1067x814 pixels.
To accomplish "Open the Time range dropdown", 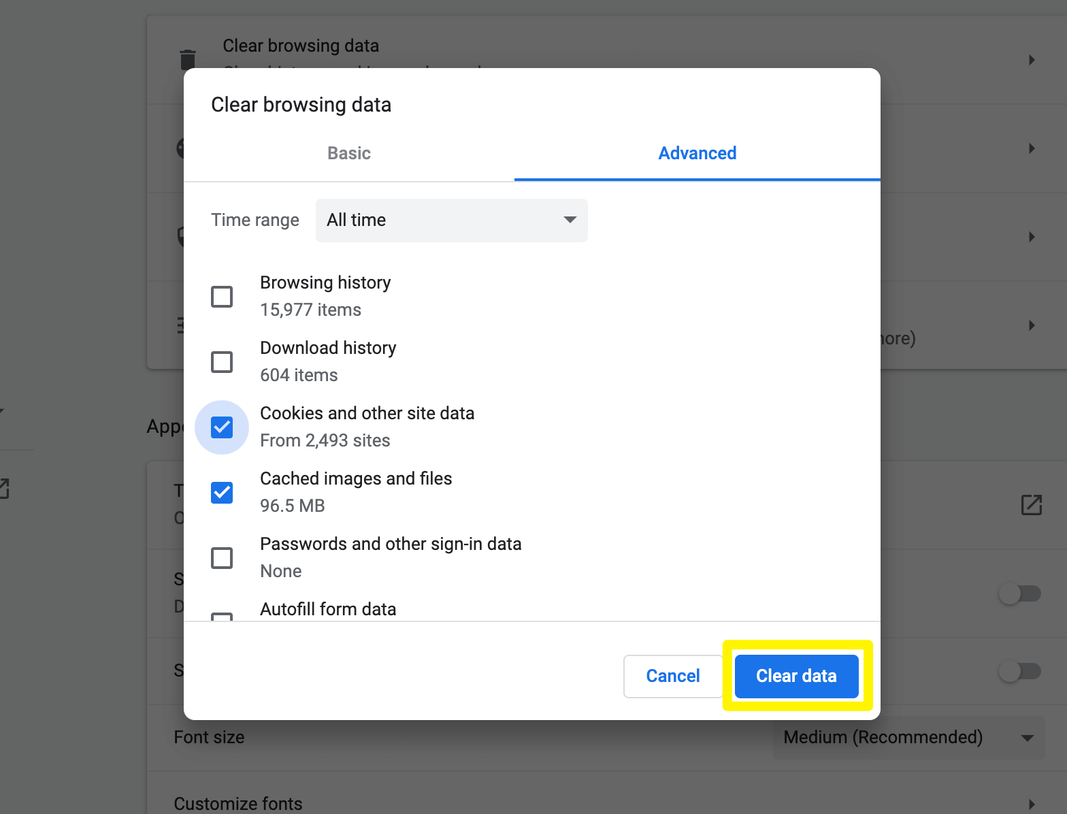I will 452,220.
